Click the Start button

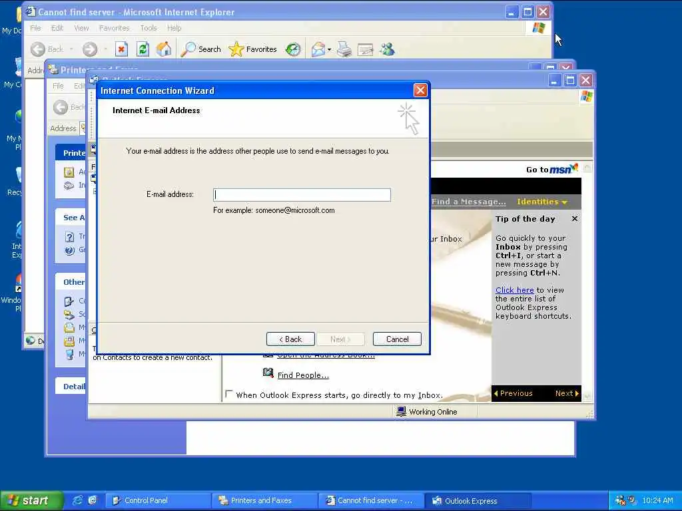[32, 500]
